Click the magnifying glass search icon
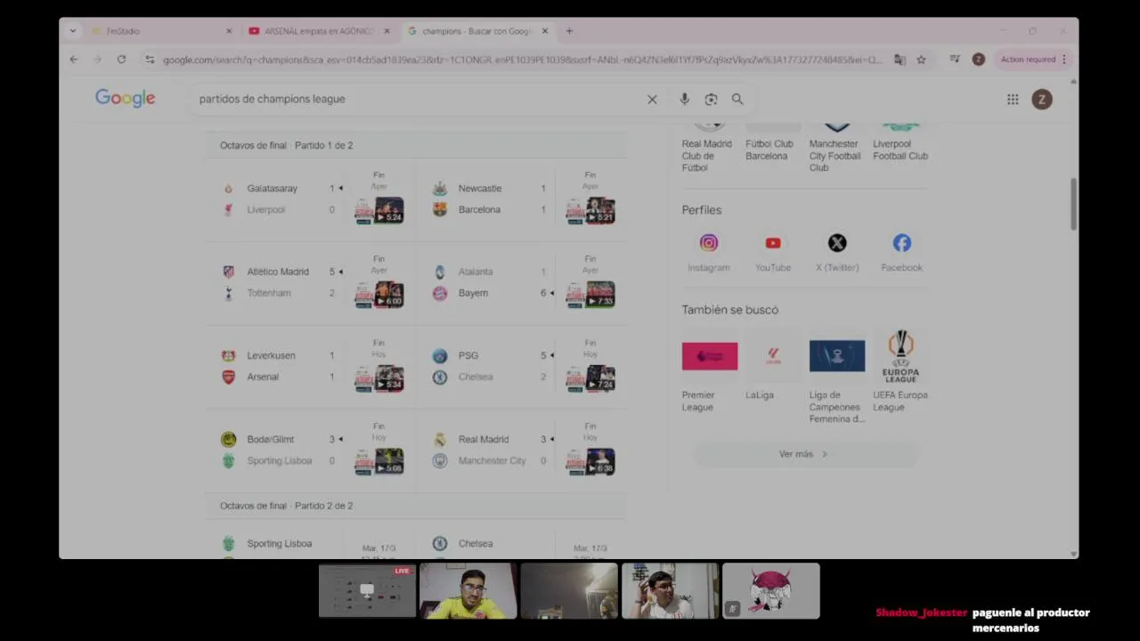Viewport: 1140px width, 641px height. (737, 100)
